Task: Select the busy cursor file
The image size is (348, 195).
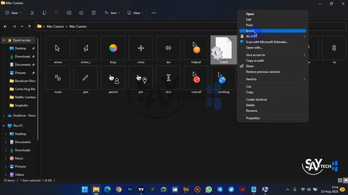Action: click(113, 50)
